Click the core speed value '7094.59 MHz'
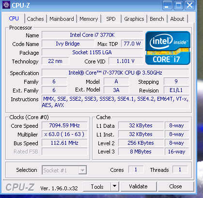203x198 pixels. point(64,125)
